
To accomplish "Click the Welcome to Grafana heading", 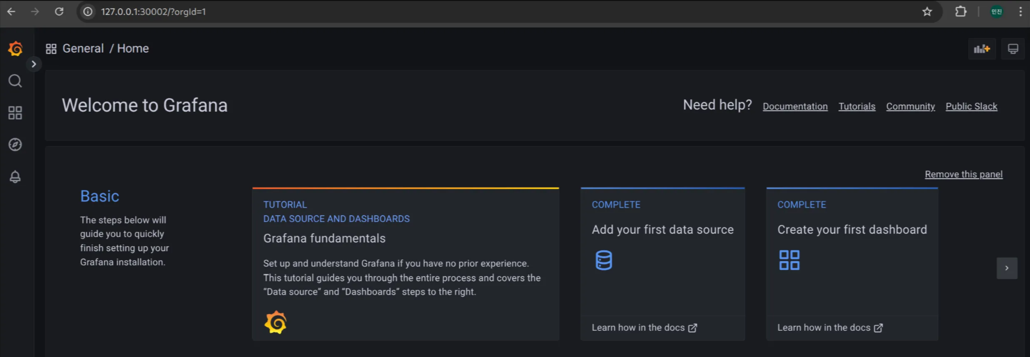I will (144, 105).
